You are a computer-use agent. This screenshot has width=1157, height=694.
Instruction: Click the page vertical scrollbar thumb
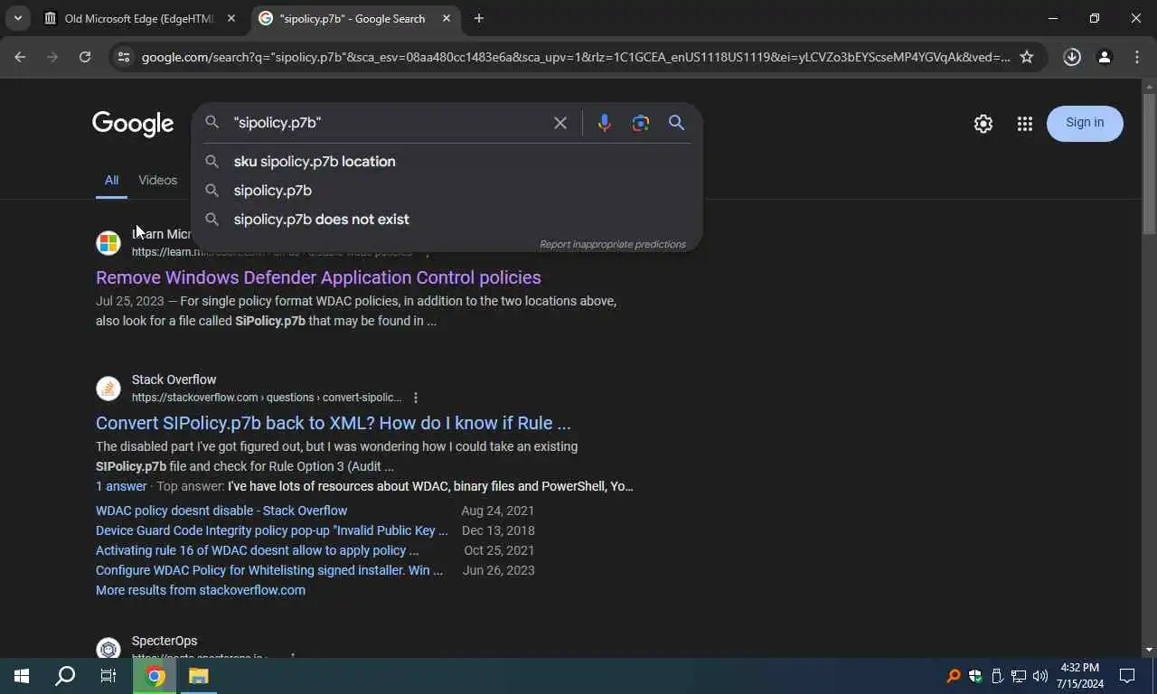tap(1149, 164)
